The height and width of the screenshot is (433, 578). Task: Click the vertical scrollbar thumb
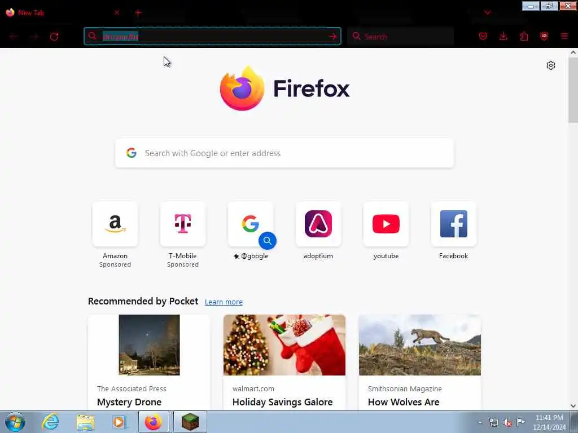[573, 90]
